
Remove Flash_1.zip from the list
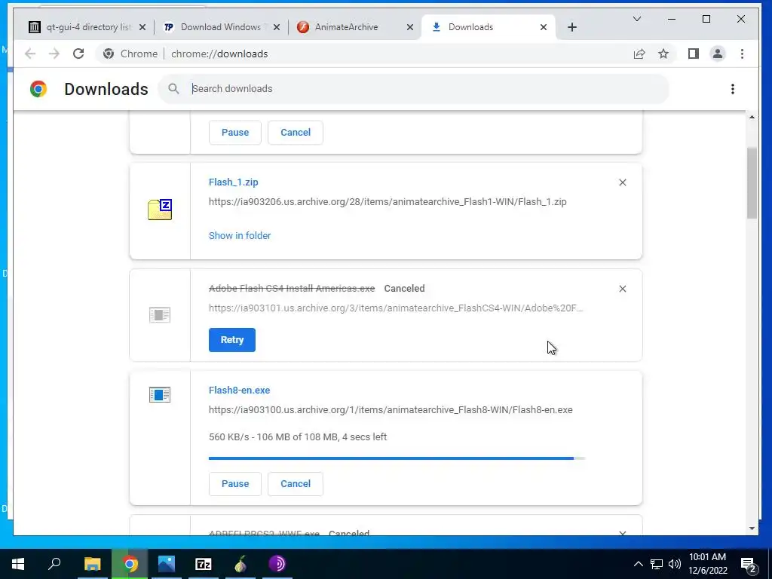[x=622, y=182]
